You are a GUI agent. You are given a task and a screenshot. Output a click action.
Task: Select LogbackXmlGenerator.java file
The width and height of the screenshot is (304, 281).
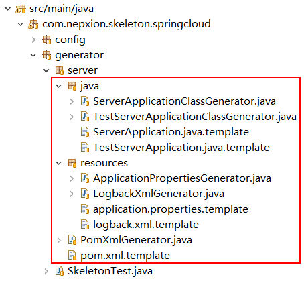(159, 194)
